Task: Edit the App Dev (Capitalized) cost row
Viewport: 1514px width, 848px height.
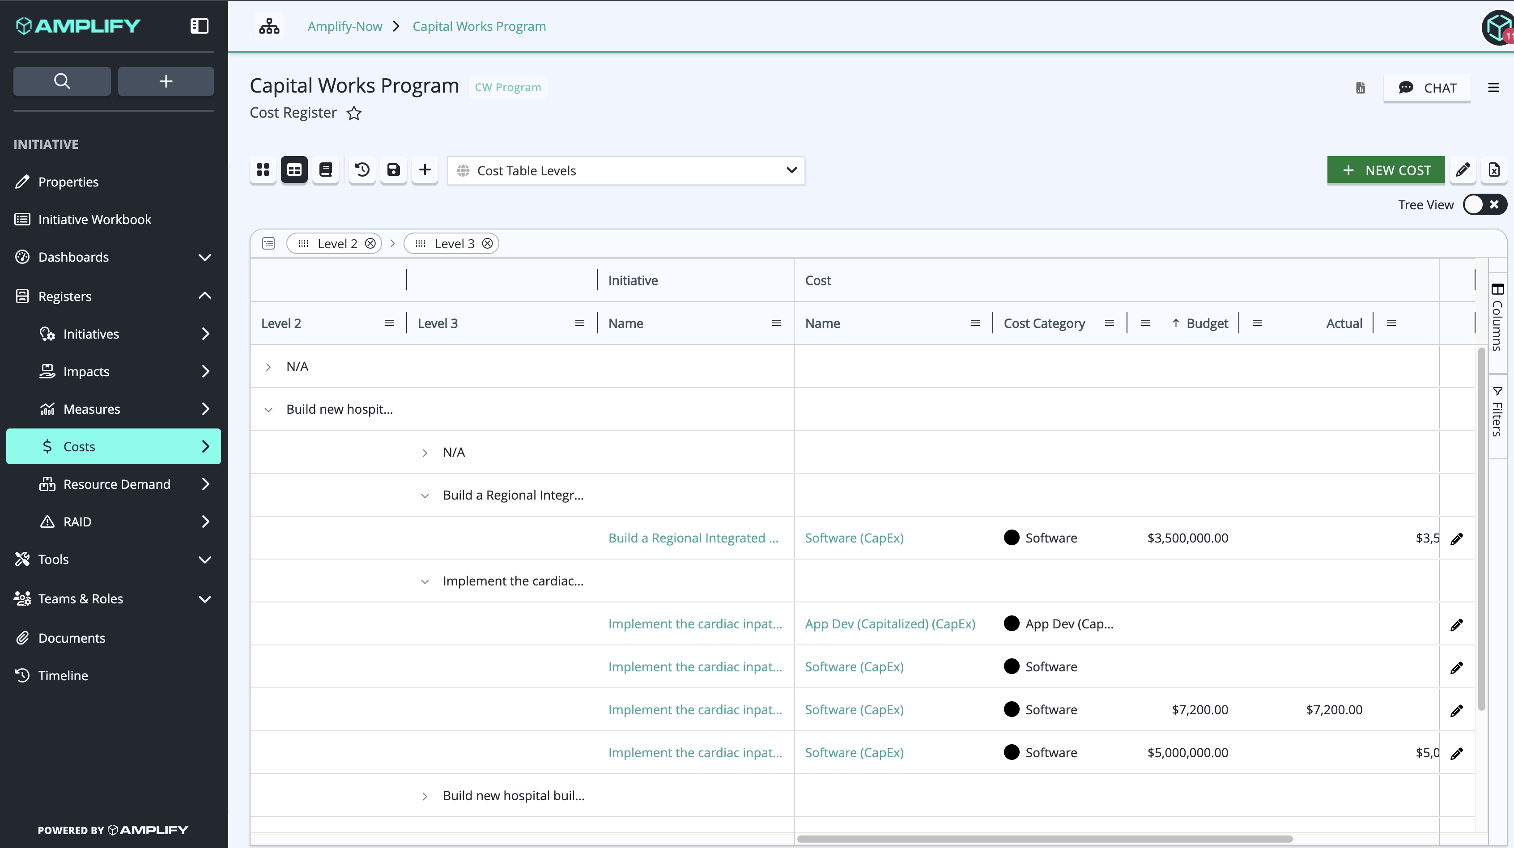Action: point(1456,625)
